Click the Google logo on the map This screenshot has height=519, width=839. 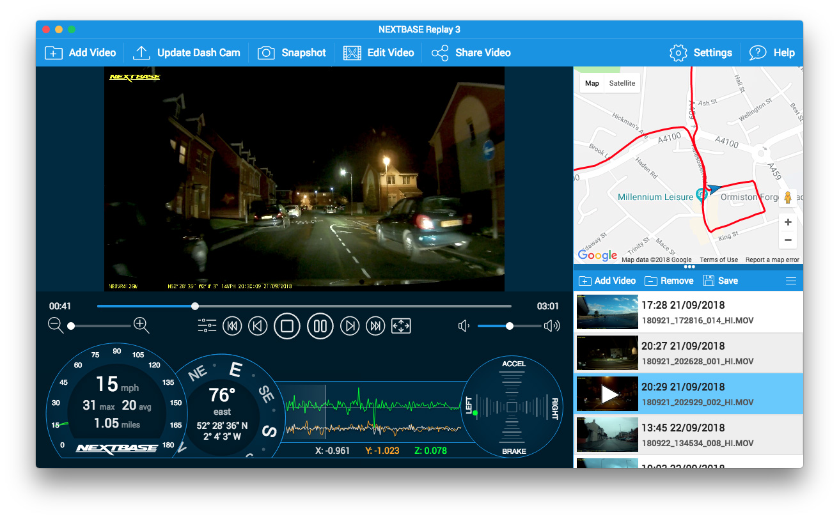pos(597,255)
